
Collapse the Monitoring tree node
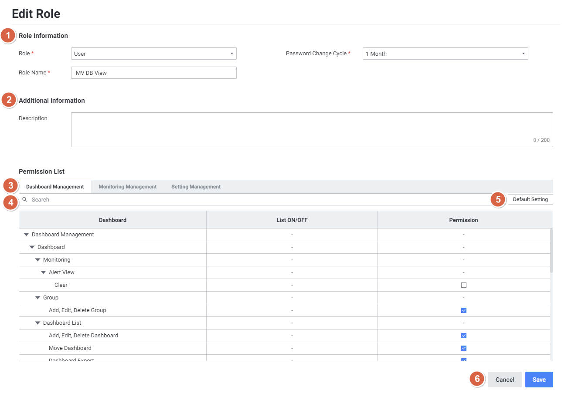click(37, 260)
